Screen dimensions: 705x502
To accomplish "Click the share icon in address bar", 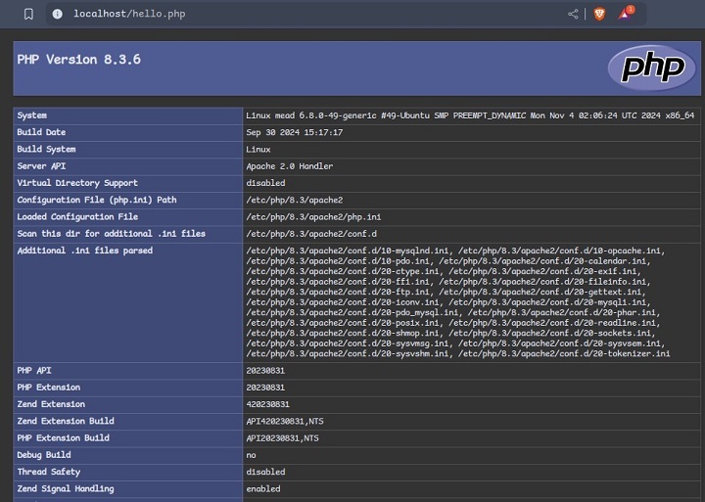I will click(x=573, y=14).
